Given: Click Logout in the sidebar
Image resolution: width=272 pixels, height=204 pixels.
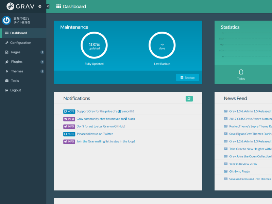Looking at the screenshot, I should (23, 90).
